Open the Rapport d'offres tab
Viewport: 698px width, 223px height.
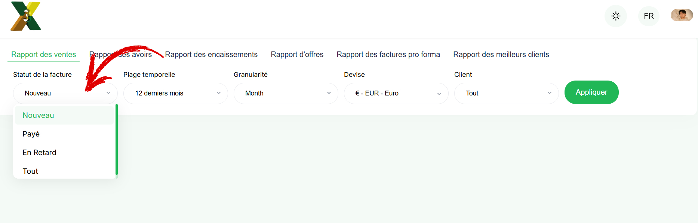(297, 54)
